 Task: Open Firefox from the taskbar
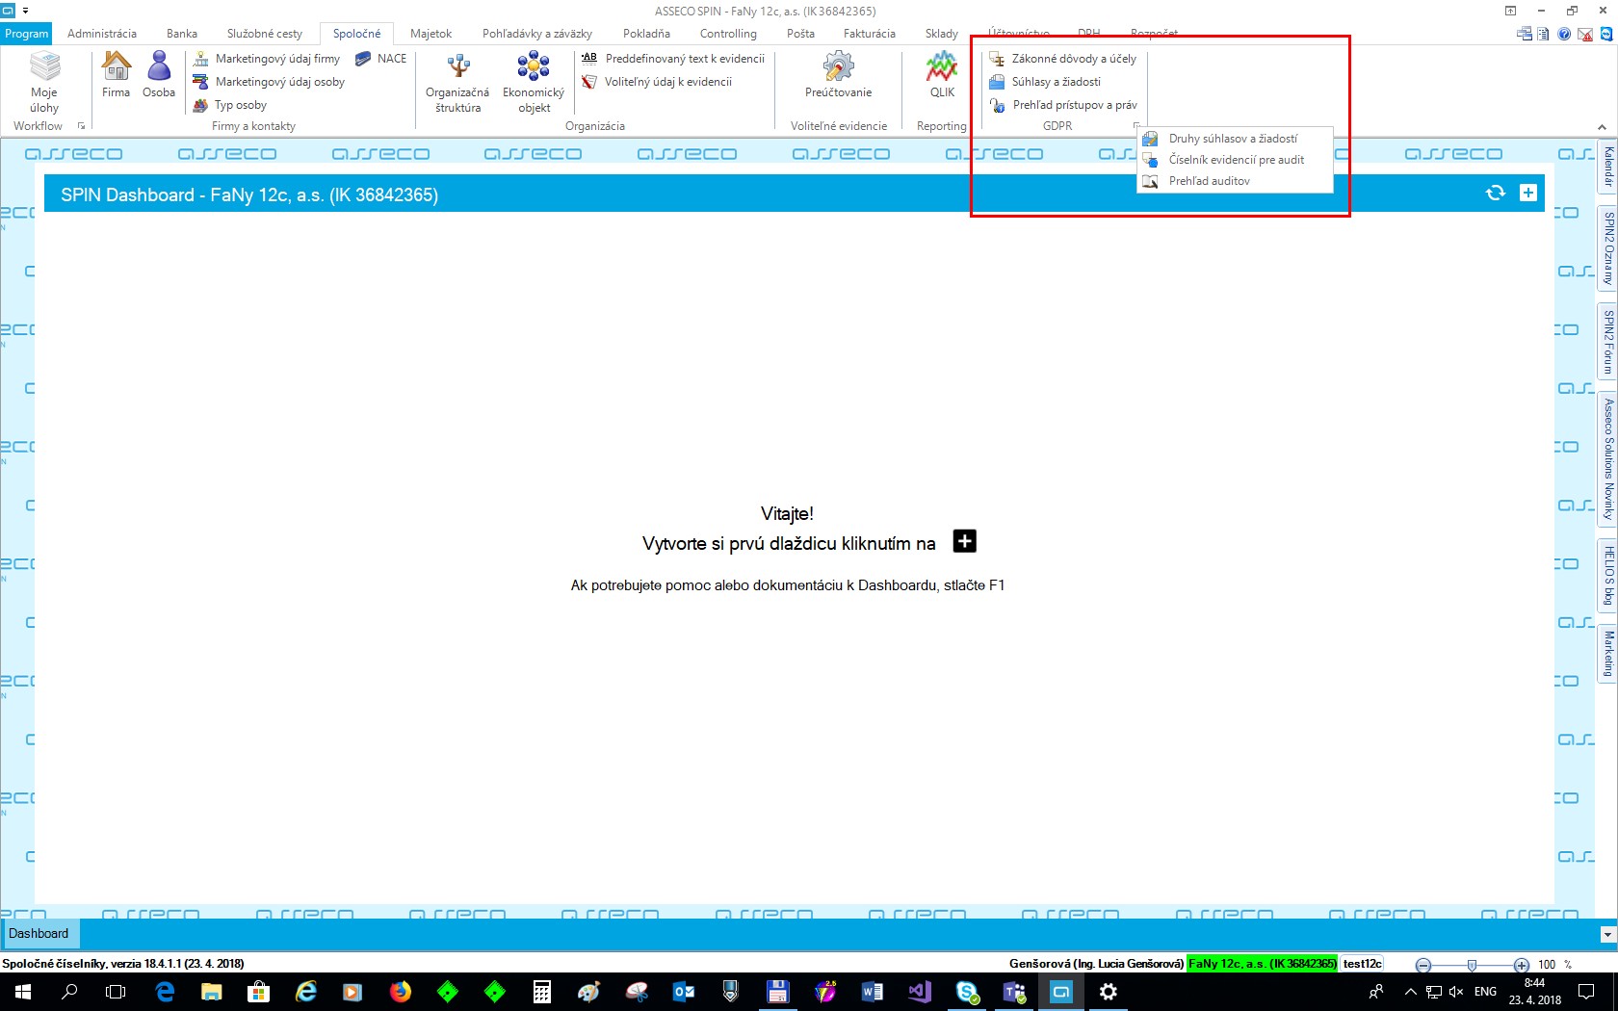tap(401, 992)
